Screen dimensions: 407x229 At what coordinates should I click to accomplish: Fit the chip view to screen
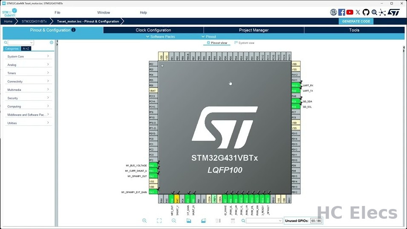[159, 221]
